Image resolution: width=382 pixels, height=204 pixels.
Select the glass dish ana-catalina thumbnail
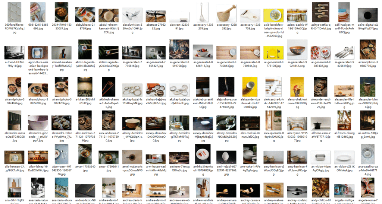[367, 154]
